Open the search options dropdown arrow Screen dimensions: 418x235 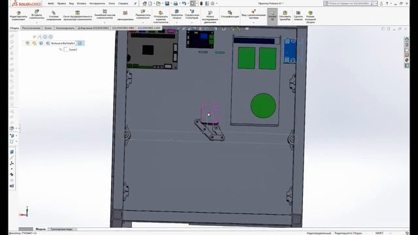(376, 3)
